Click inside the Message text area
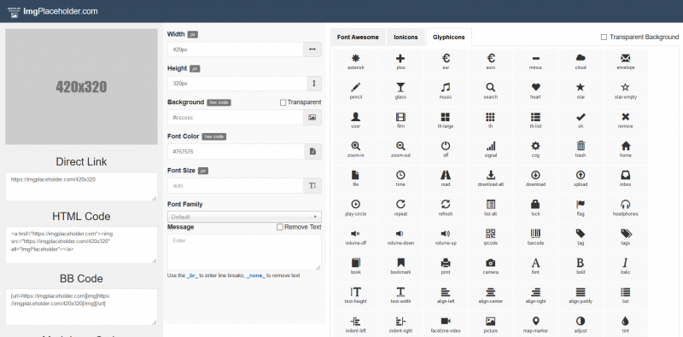Screen dimensions: 683x337 pos(244,252)
